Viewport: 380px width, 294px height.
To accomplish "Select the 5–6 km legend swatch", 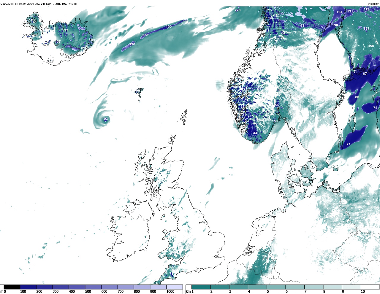I will click(276, 287).
